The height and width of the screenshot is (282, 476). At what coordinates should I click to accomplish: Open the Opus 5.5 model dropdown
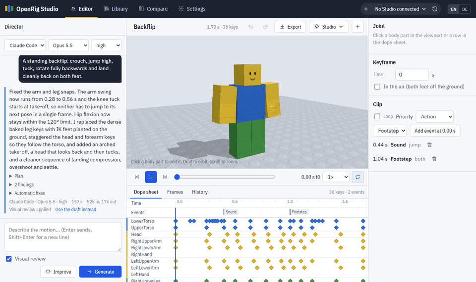[68, 46]
